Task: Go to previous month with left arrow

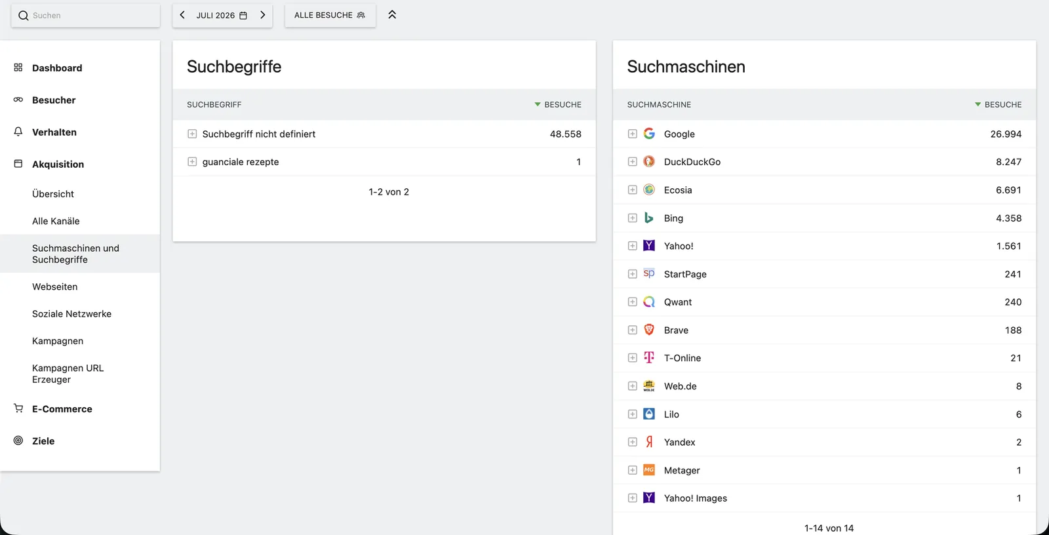Action: click(x=182, y=15)
